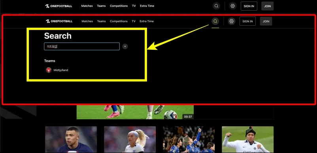Open the Mbappé in dark PSG jersey thumbnail
The height and width of the screenshot is (153, 317).
tap(71, 139)
